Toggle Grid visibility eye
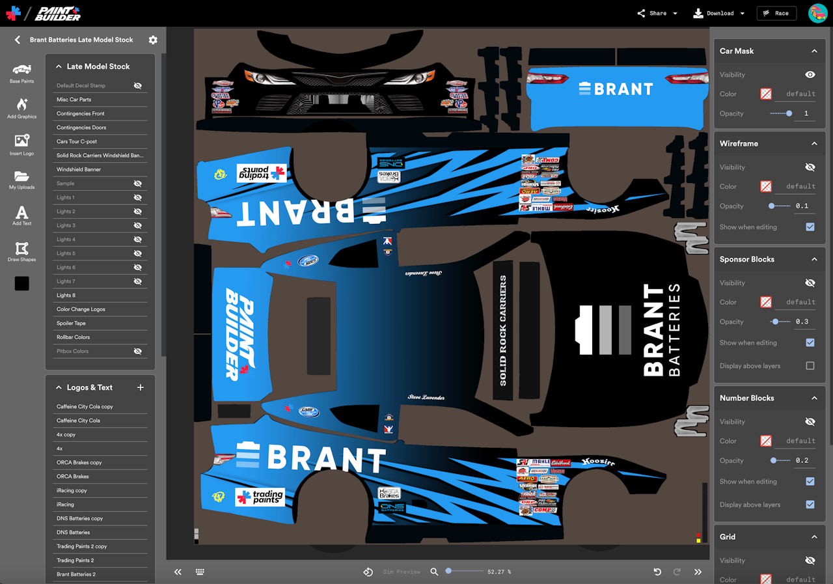Screen dimensions: 833x584 point(810,561)
